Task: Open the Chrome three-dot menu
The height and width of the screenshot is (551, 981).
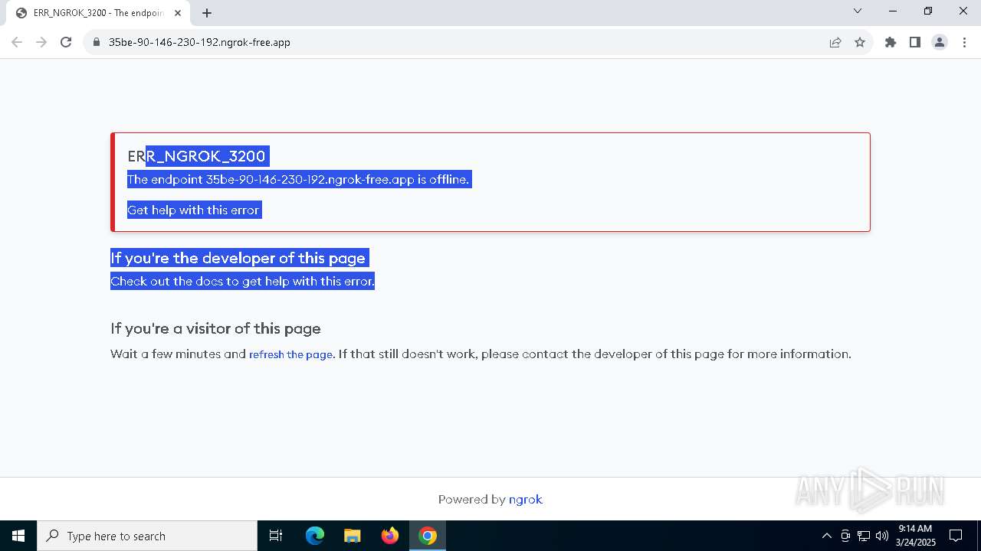Action: pos(964,42)
